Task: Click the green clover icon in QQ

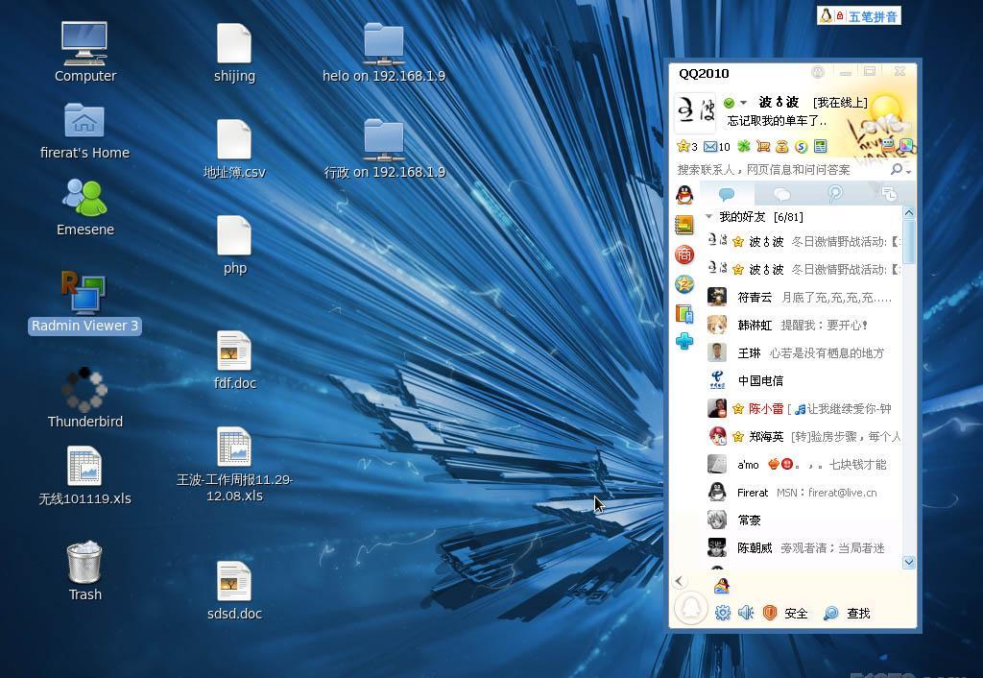Action: [x=744, y=147]
